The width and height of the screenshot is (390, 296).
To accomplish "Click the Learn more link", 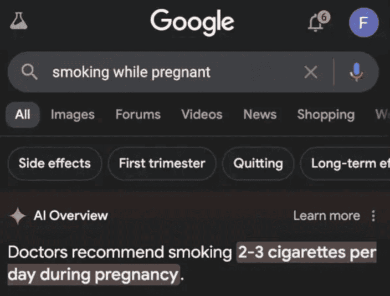I will pos(327,215).
